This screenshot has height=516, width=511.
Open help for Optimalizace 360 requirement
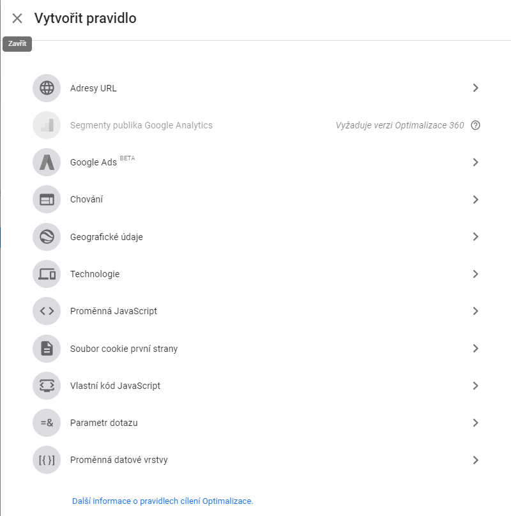(475, 125)
